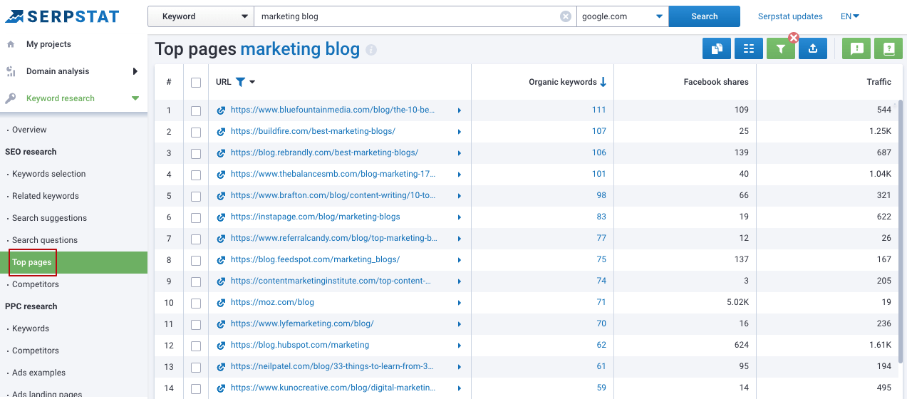
Task: Click the Keyword research key icon
Action: point(11,98)
